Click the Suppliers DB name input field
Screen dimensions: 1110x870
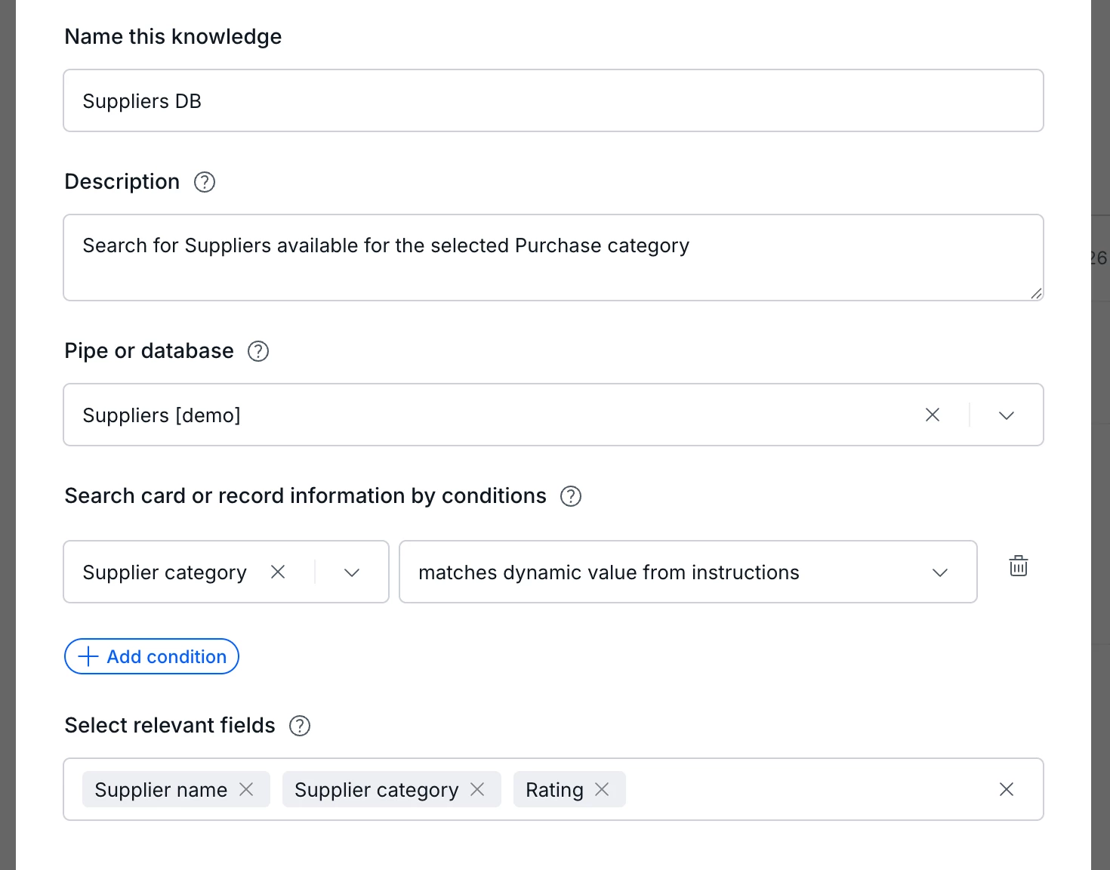553,101
